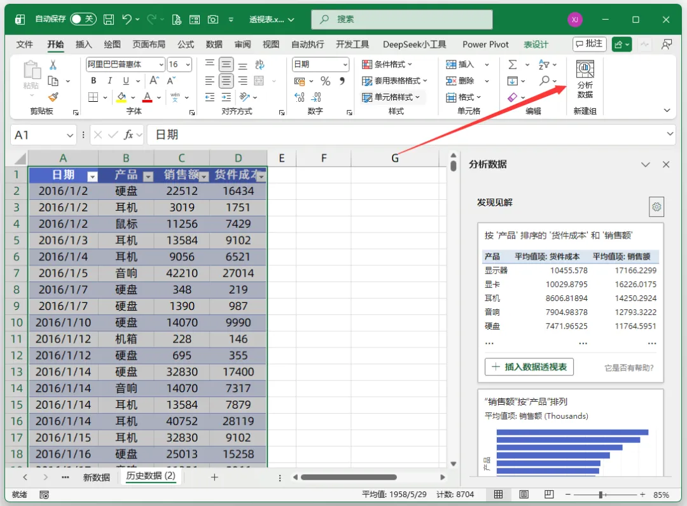Click the AutoSum sigma icon
This screenshot has height=506, width=687.
point(512,64)
